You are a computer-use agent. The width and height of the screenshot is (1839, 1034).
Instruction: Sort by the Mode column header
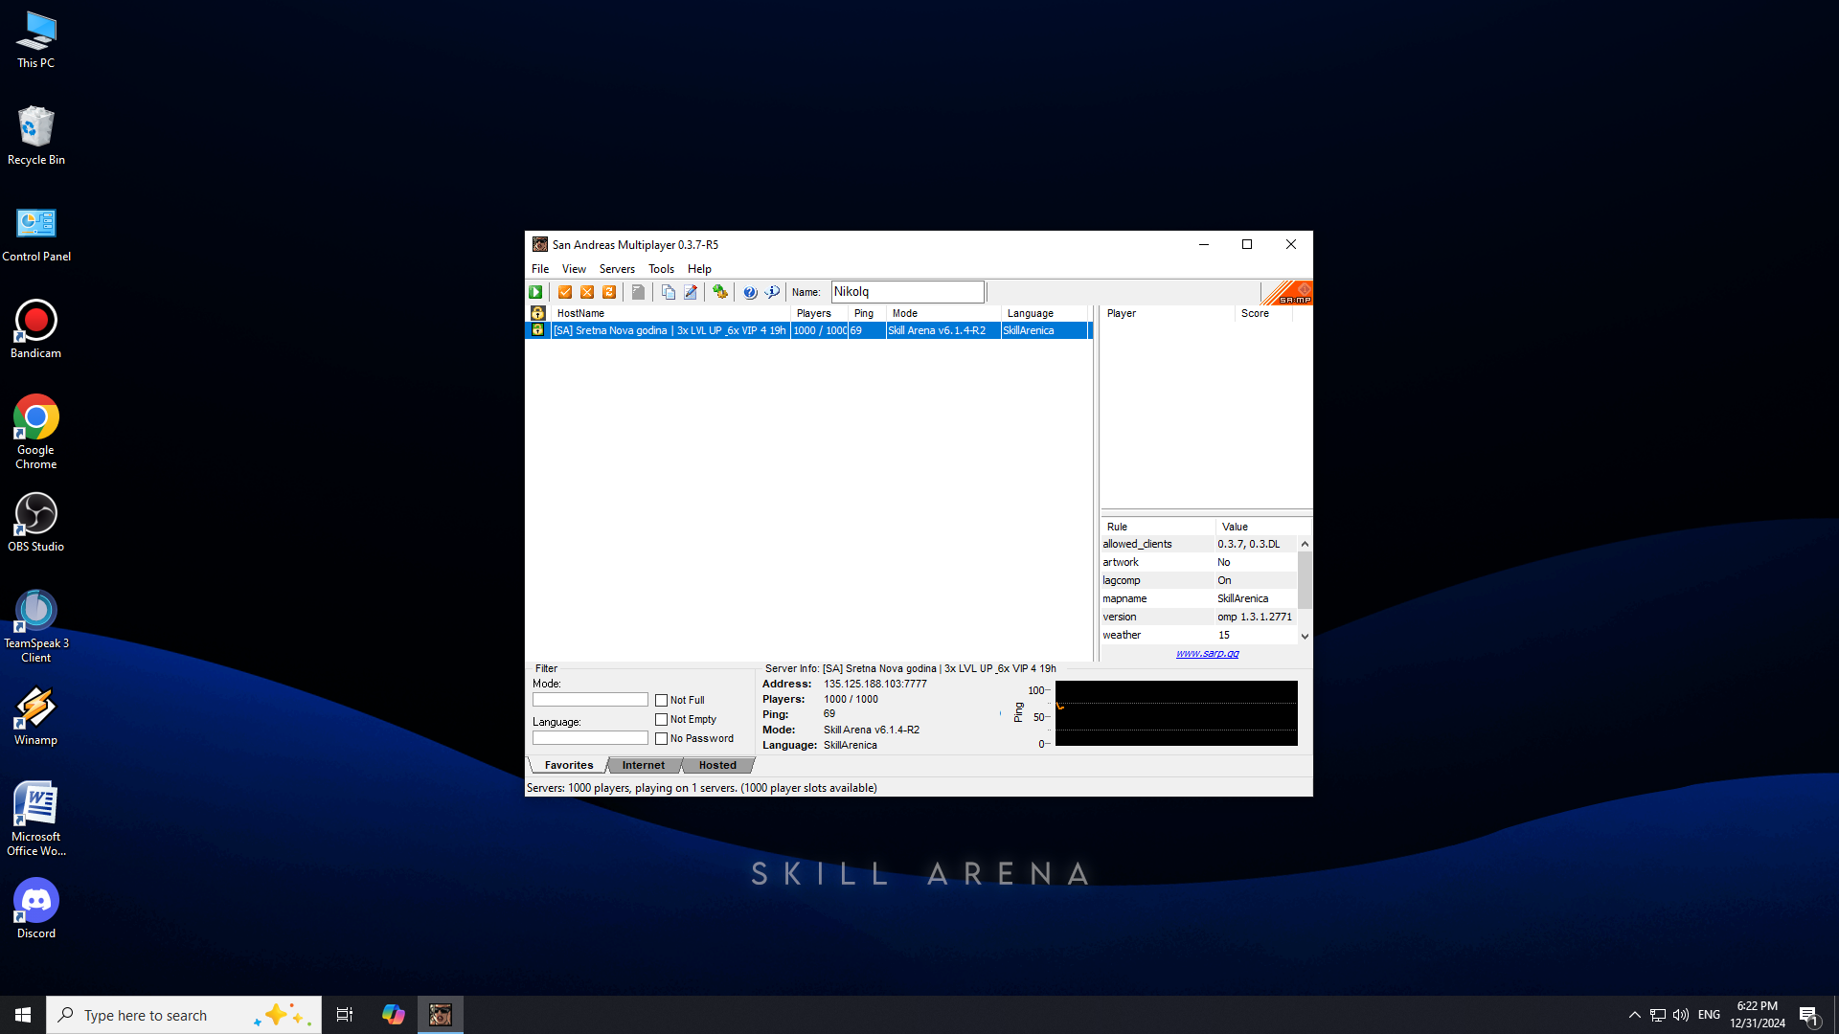coord(943,313)
